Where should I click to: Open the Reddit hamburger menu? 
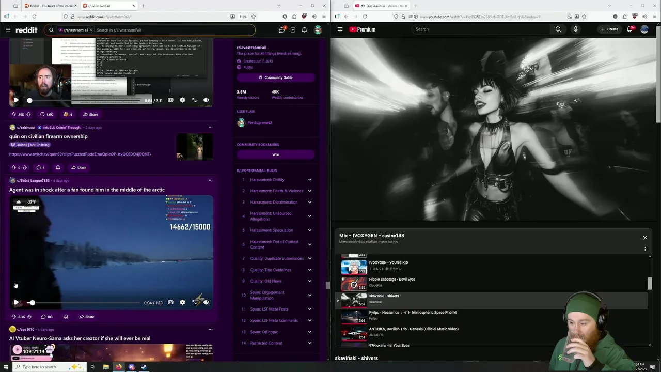pos(8,30)
